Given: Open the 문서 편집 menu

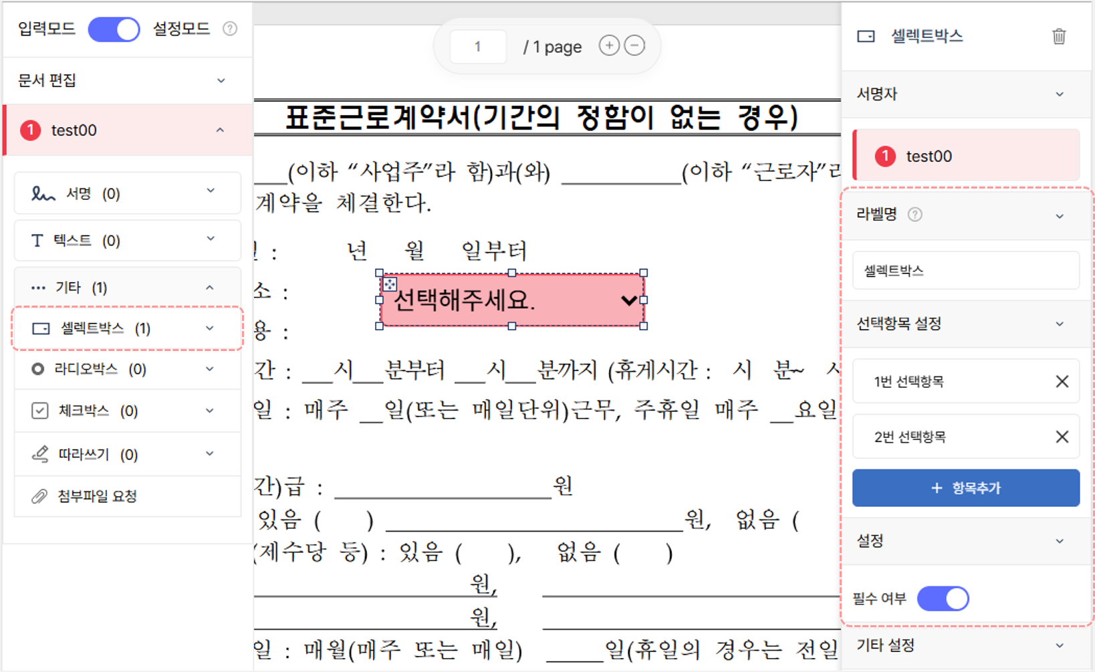Looking at the screenshot, I should (x=128, y=81).
